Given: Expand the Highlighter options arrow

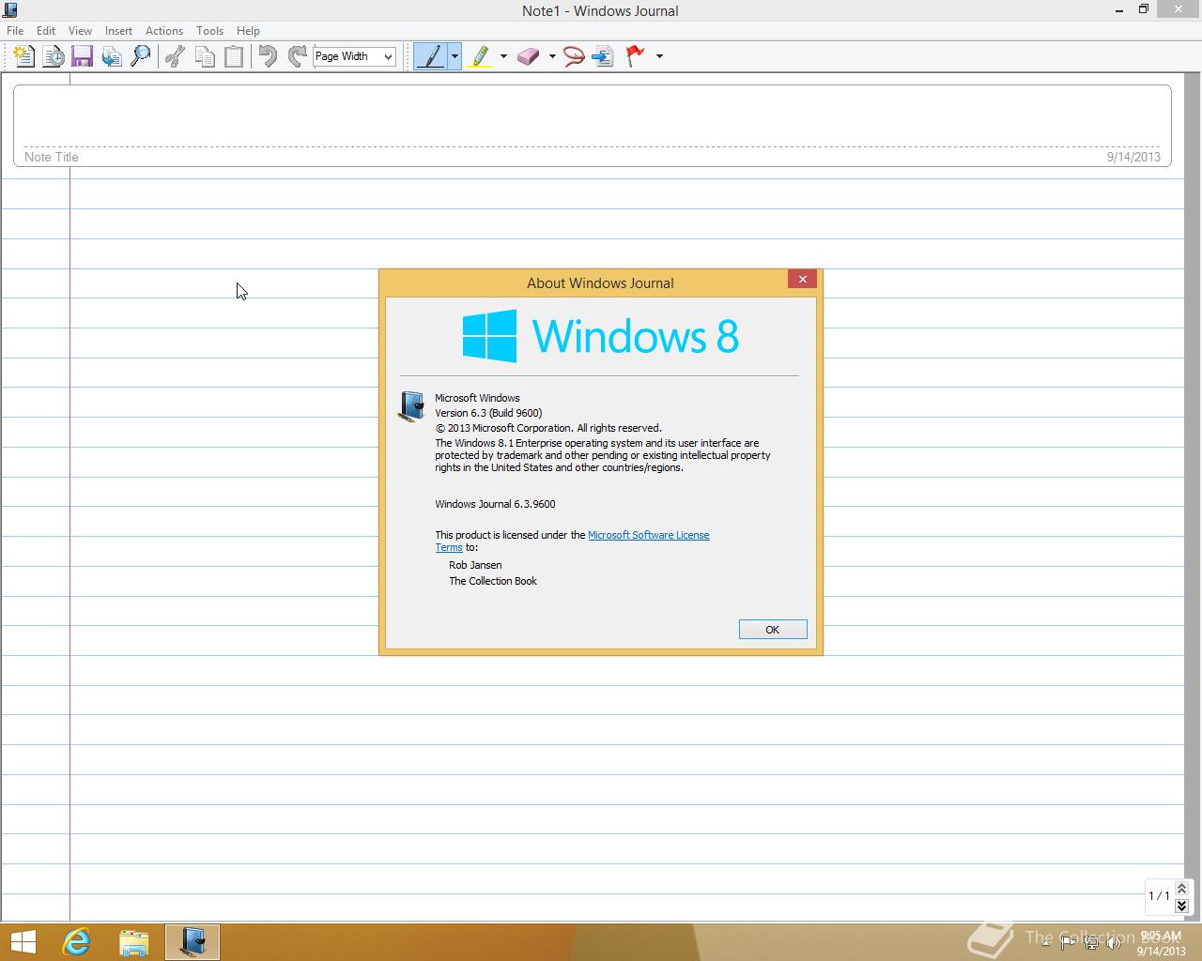Looking at the screenshot, I should coord(503,56).
